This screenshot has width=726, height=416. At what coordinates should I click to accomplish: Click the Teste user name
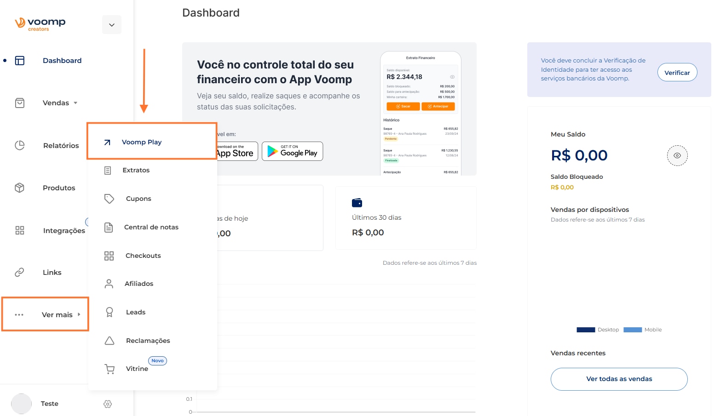tap(50, 404)
